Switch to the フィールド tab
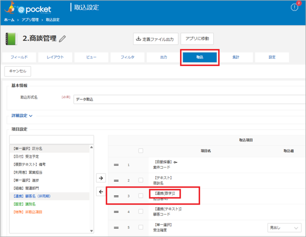The height and width of the screenshot is (237, 306). coord(19,57)
